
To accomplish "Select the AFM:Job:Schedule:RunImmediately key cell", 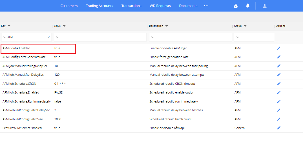I will pyautogui.click(x=26, y=101).
